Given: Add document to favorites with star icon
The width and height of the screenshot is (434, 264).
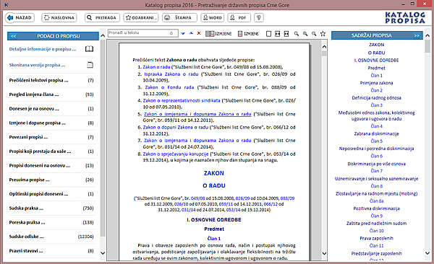Looking at the screenshot, I should coord(323,34).
